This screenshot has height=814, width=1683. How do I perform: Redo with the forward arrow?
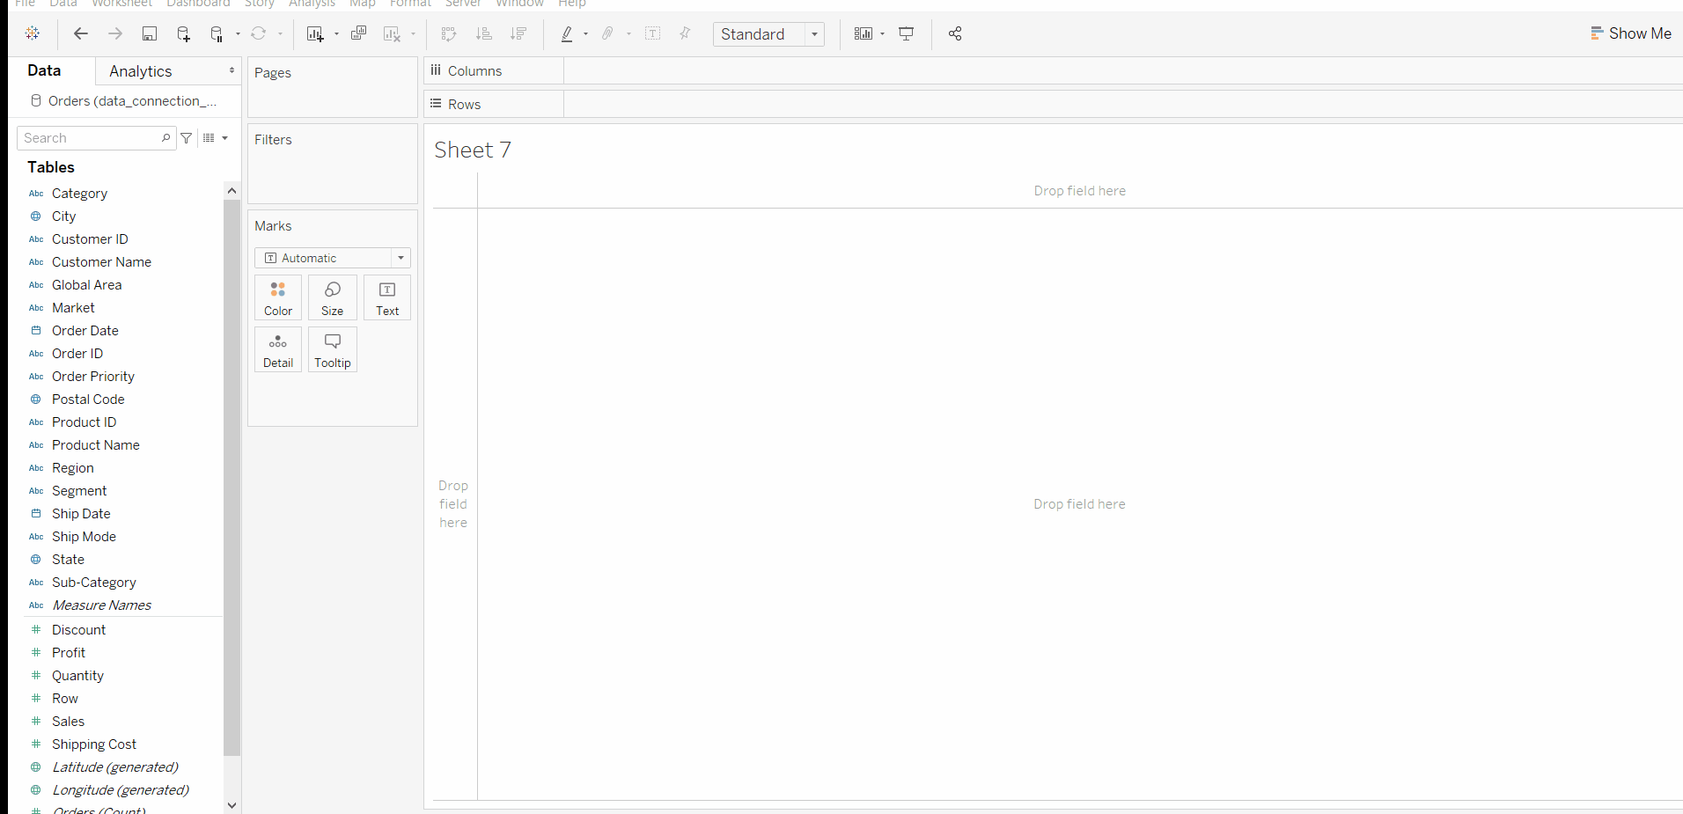(115, 33)
